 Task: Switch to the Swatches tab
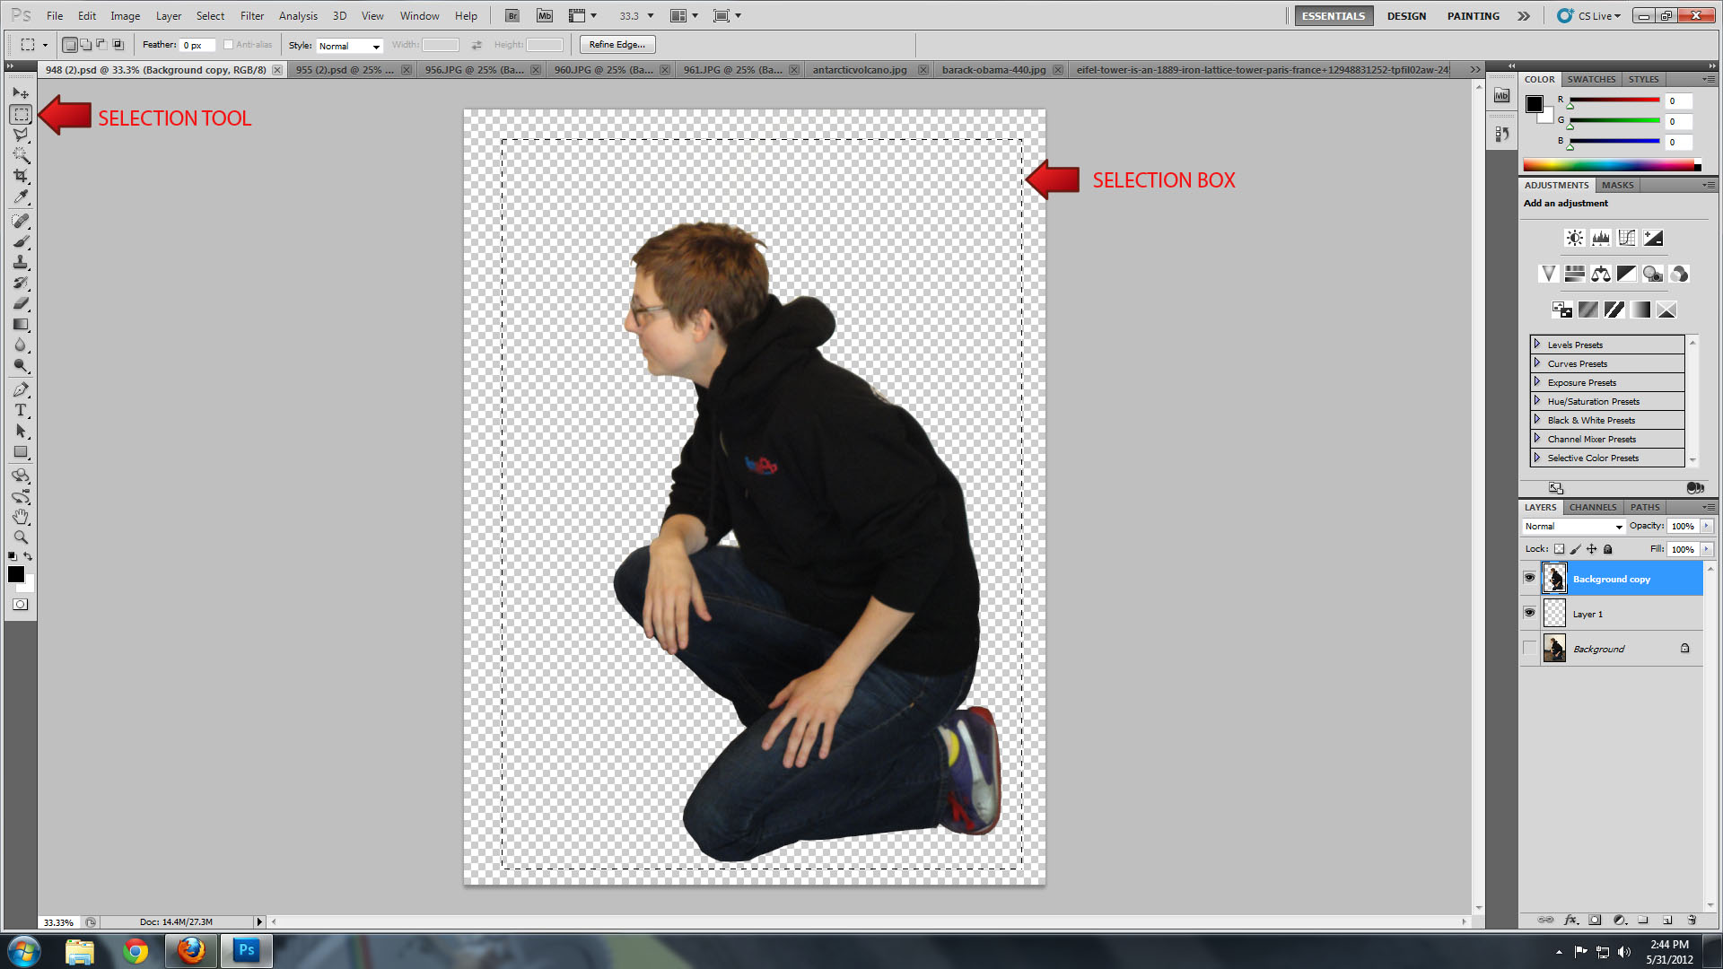click(x=1591, y=79)
